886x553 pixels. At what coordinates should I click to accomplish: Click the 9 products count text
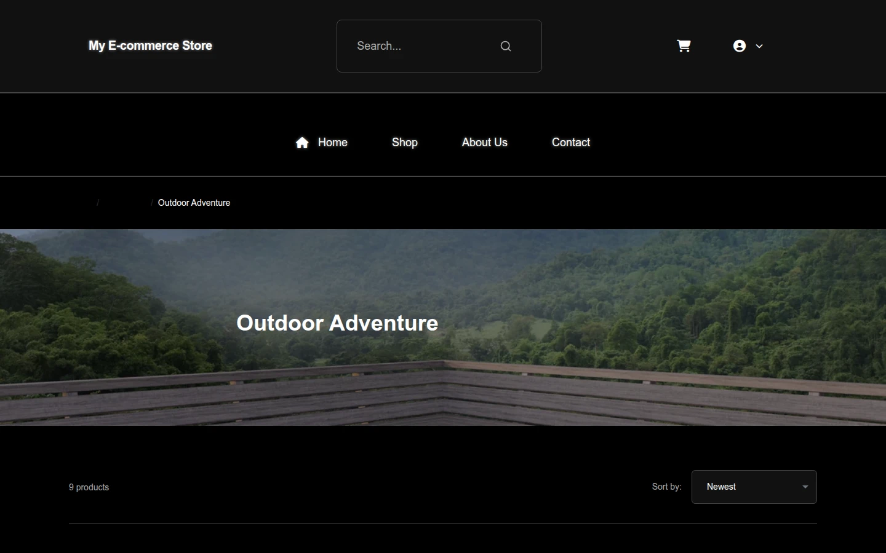(89, 487)
